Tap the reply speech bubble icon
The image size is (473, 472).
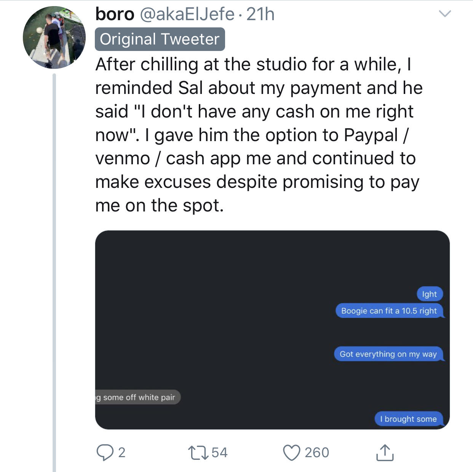105,453
